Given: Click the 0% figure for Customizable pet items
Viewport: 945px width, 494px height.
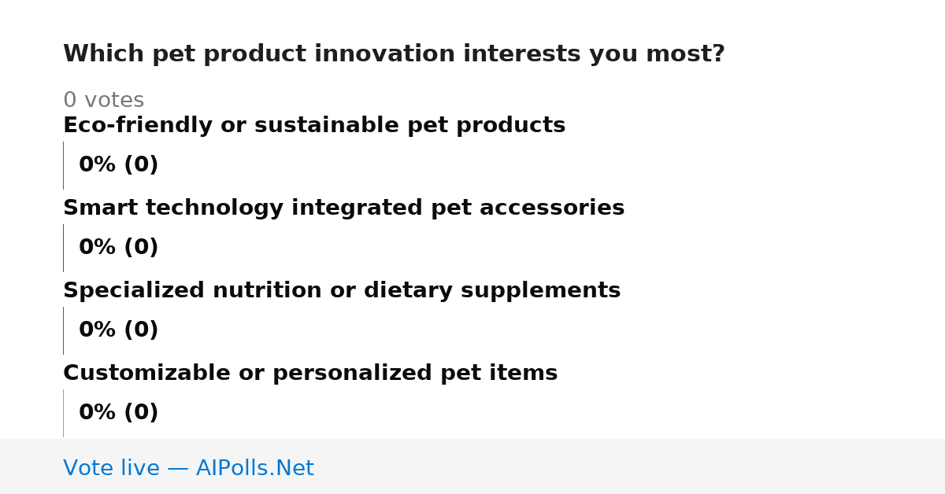Looking at the screenshot, I should pos(98,413).
